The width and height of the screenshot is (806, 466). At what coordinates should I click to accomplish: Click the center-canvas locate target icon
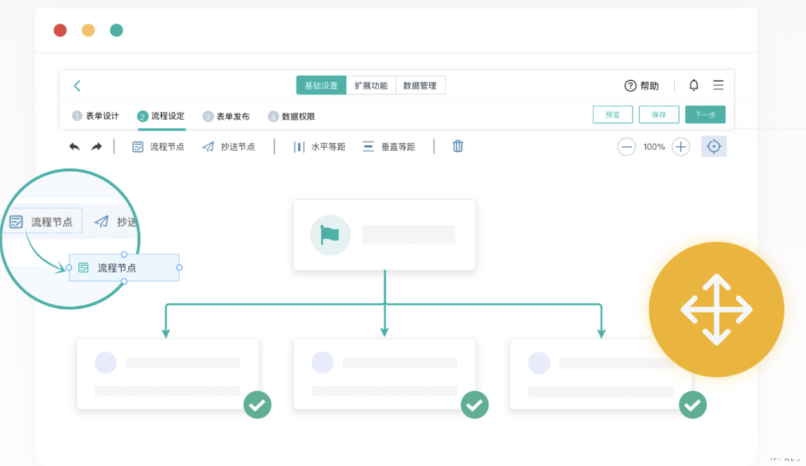pyautogui.click(x=713, y=147)
